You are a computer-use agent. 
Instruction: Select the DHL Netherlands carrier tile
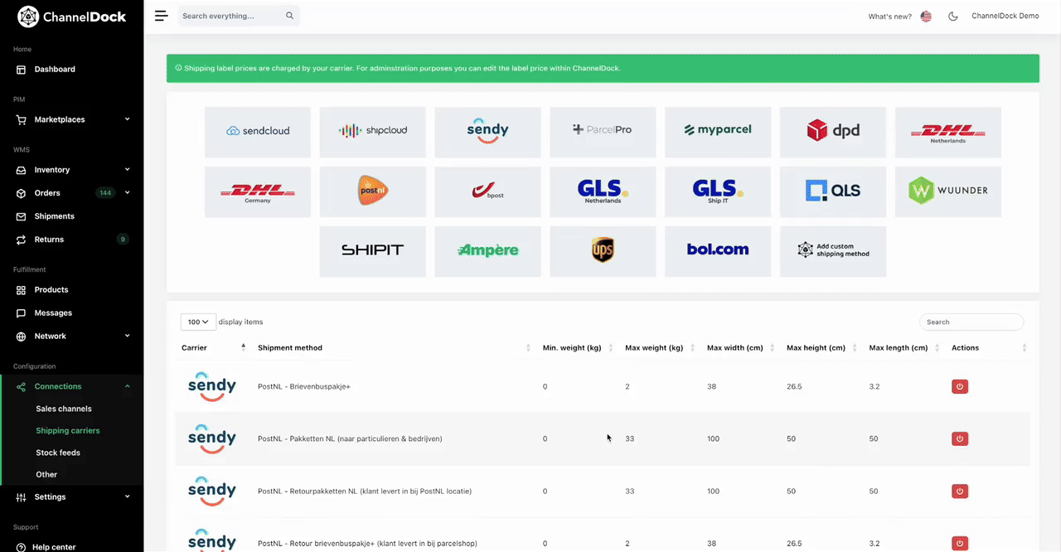point(948,132)
